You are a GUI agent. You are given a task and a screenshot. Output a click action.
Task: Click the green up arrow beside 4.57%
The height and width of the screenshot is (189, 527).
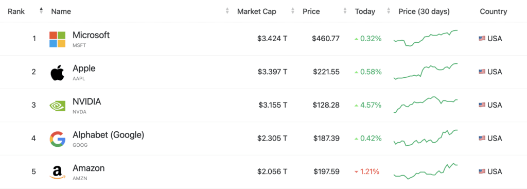click(356, 106)
